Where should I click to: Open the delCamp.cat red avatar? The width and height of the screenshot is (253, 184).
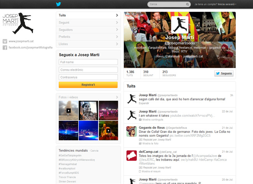coord(131,155)
